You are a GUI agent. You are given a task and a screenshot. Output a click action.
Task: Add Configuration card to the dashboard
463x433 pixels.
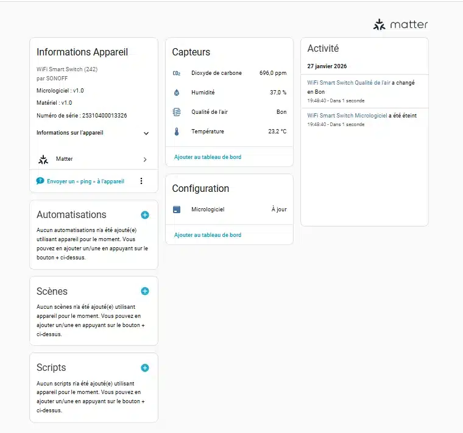point(208,235)
